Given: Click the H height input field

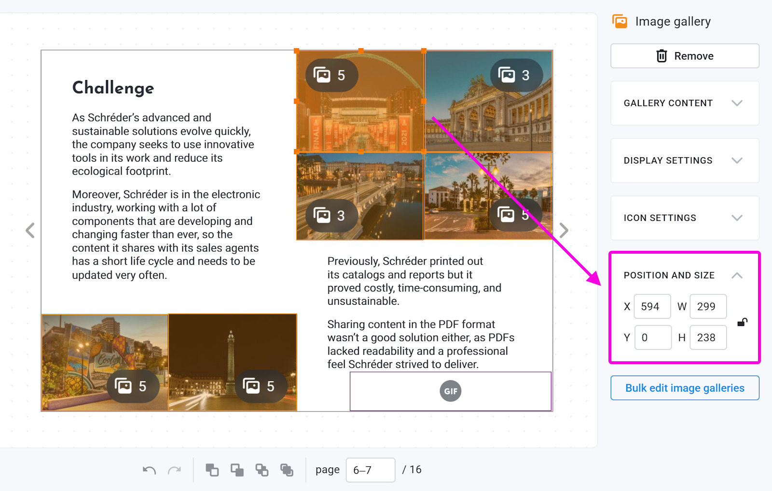Looking at the screenshot, I should (x=708, y=338).
